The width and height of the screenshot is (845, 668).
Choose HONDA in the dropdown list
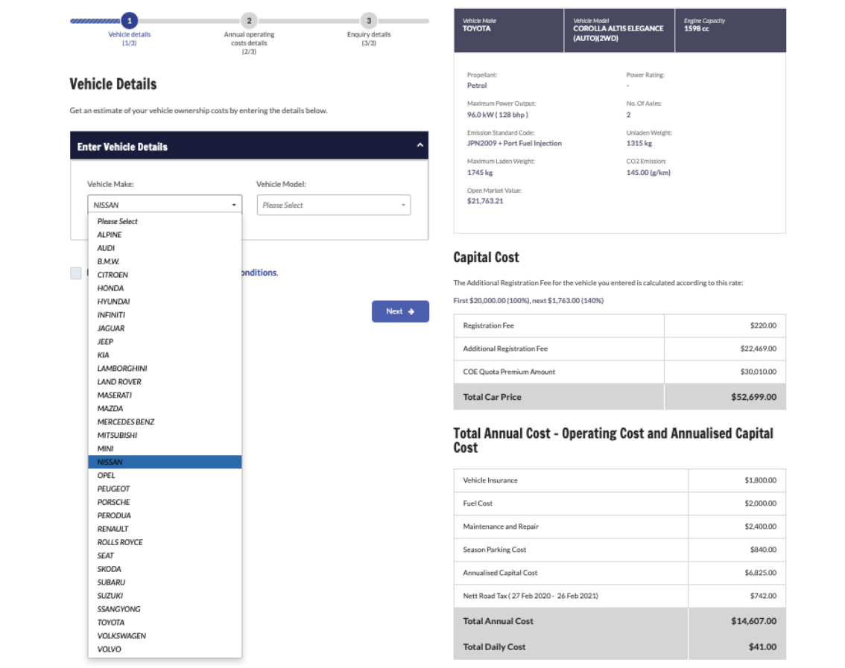pyautogui.click(x=110, y=288)
